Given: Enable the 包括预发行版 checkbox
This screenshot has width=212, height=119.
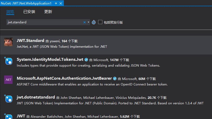Looking at the screenshot, I should pyautogui.click(x=100, y=22).
